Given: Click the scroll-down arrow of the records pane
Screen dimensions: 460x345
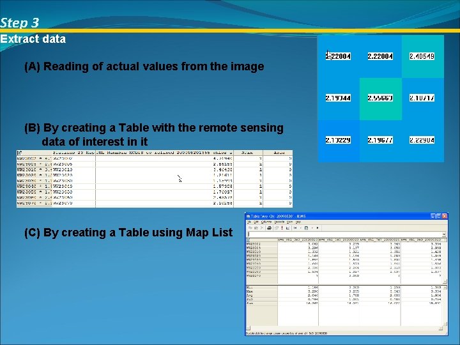Looking at the screenshot, I should click(445, 281).
